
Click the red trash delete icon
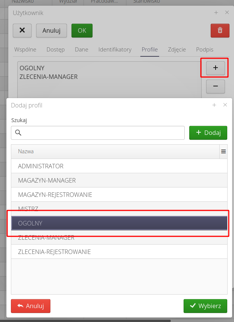click(x=220, y=31)
